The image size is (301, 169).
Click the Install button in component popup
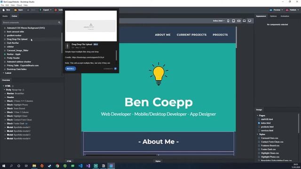coord(71,69)
